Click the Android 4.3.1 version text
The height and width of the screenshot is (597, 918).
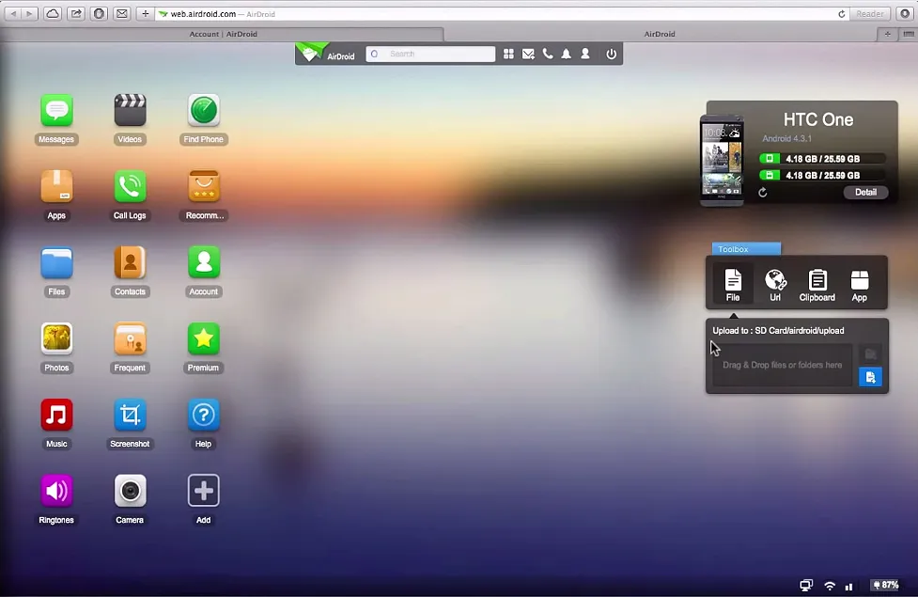pyautogui.click(x=786, y=139)
